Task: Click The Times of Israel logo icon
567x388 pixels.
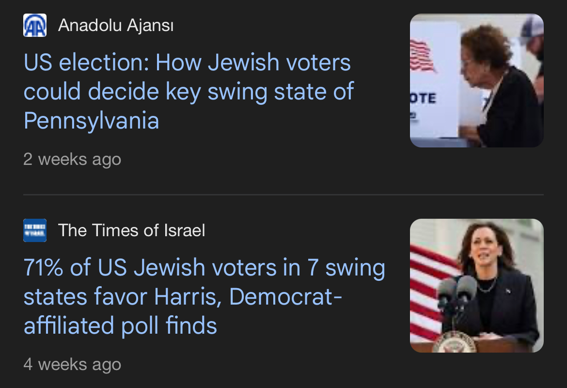Action: (x=35, y=230)
